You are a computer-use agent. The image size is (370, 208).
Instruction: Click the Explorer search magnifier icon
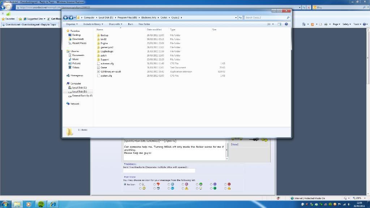pyautogui.click(x=288, y=17)
